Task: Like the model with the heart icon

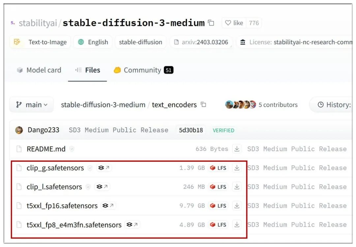Action: (x=234, y=23)
